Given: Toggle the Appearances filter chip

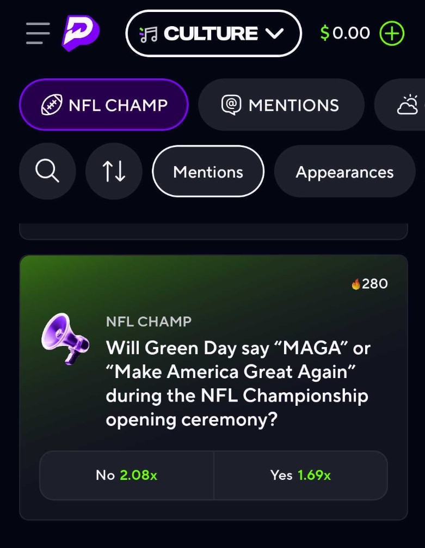Looking at the screenshot, I should 344,172.
